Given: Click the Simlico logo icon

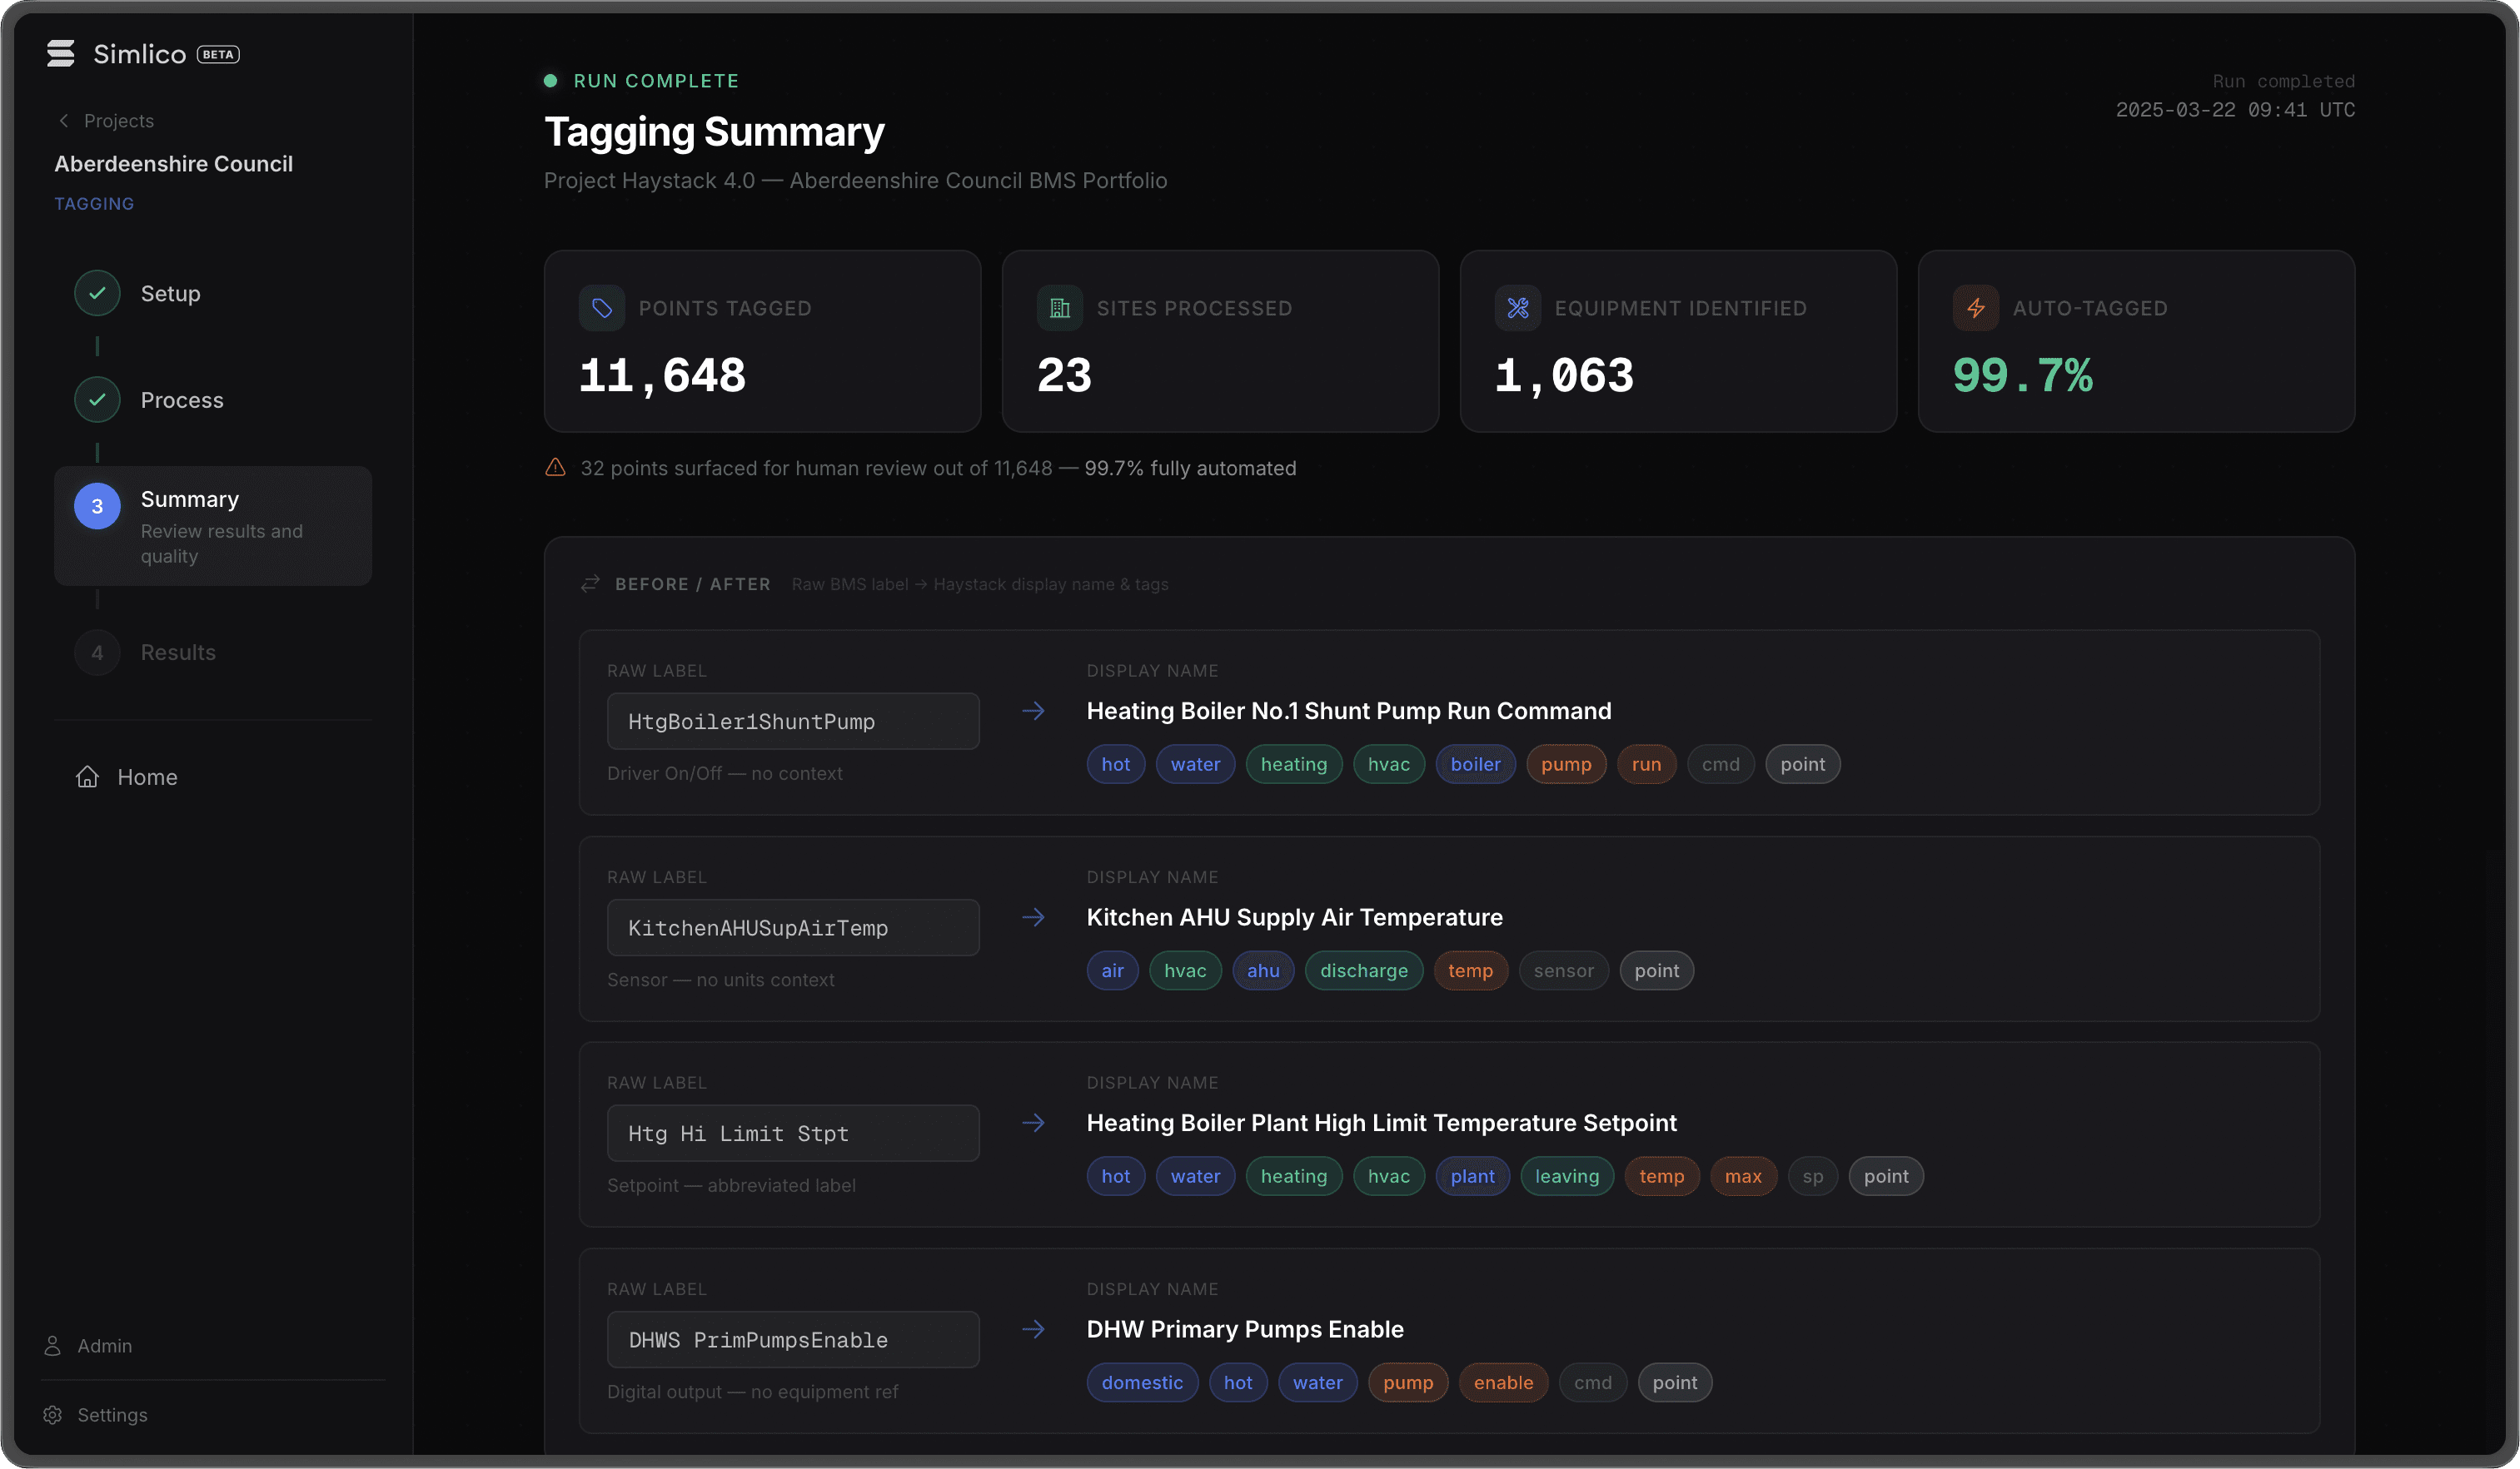Looking at the screenshot, I should click(60, 53).
